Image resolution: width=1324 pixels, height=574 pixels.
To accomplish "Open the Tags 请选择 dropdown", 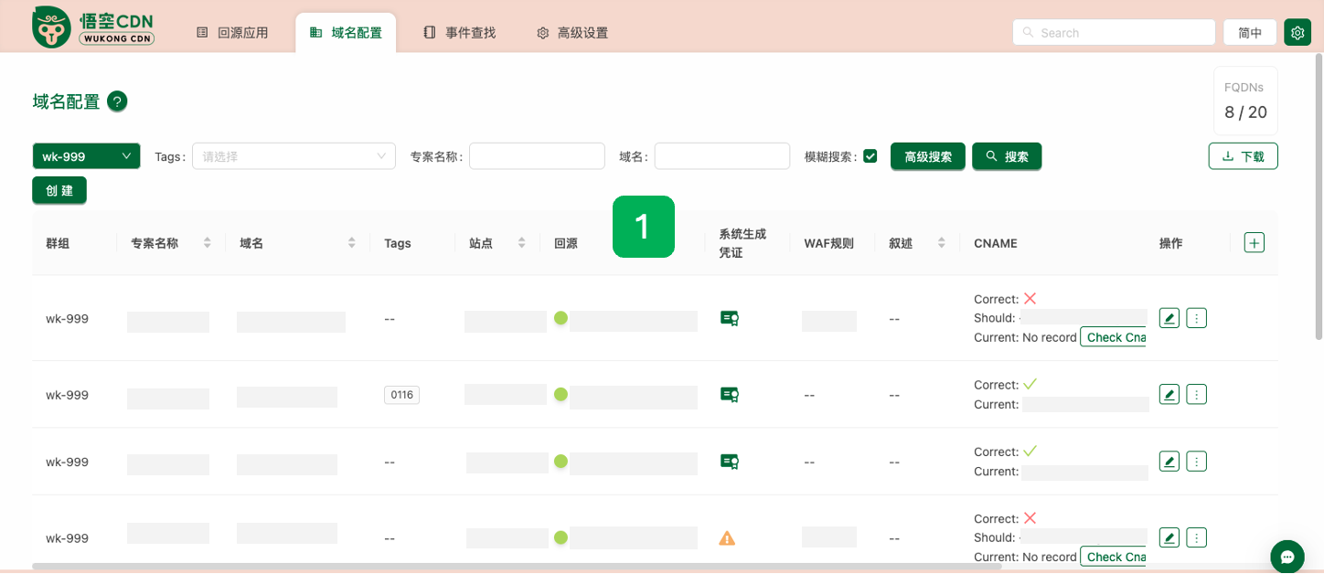I will click(x=294, y=156).
